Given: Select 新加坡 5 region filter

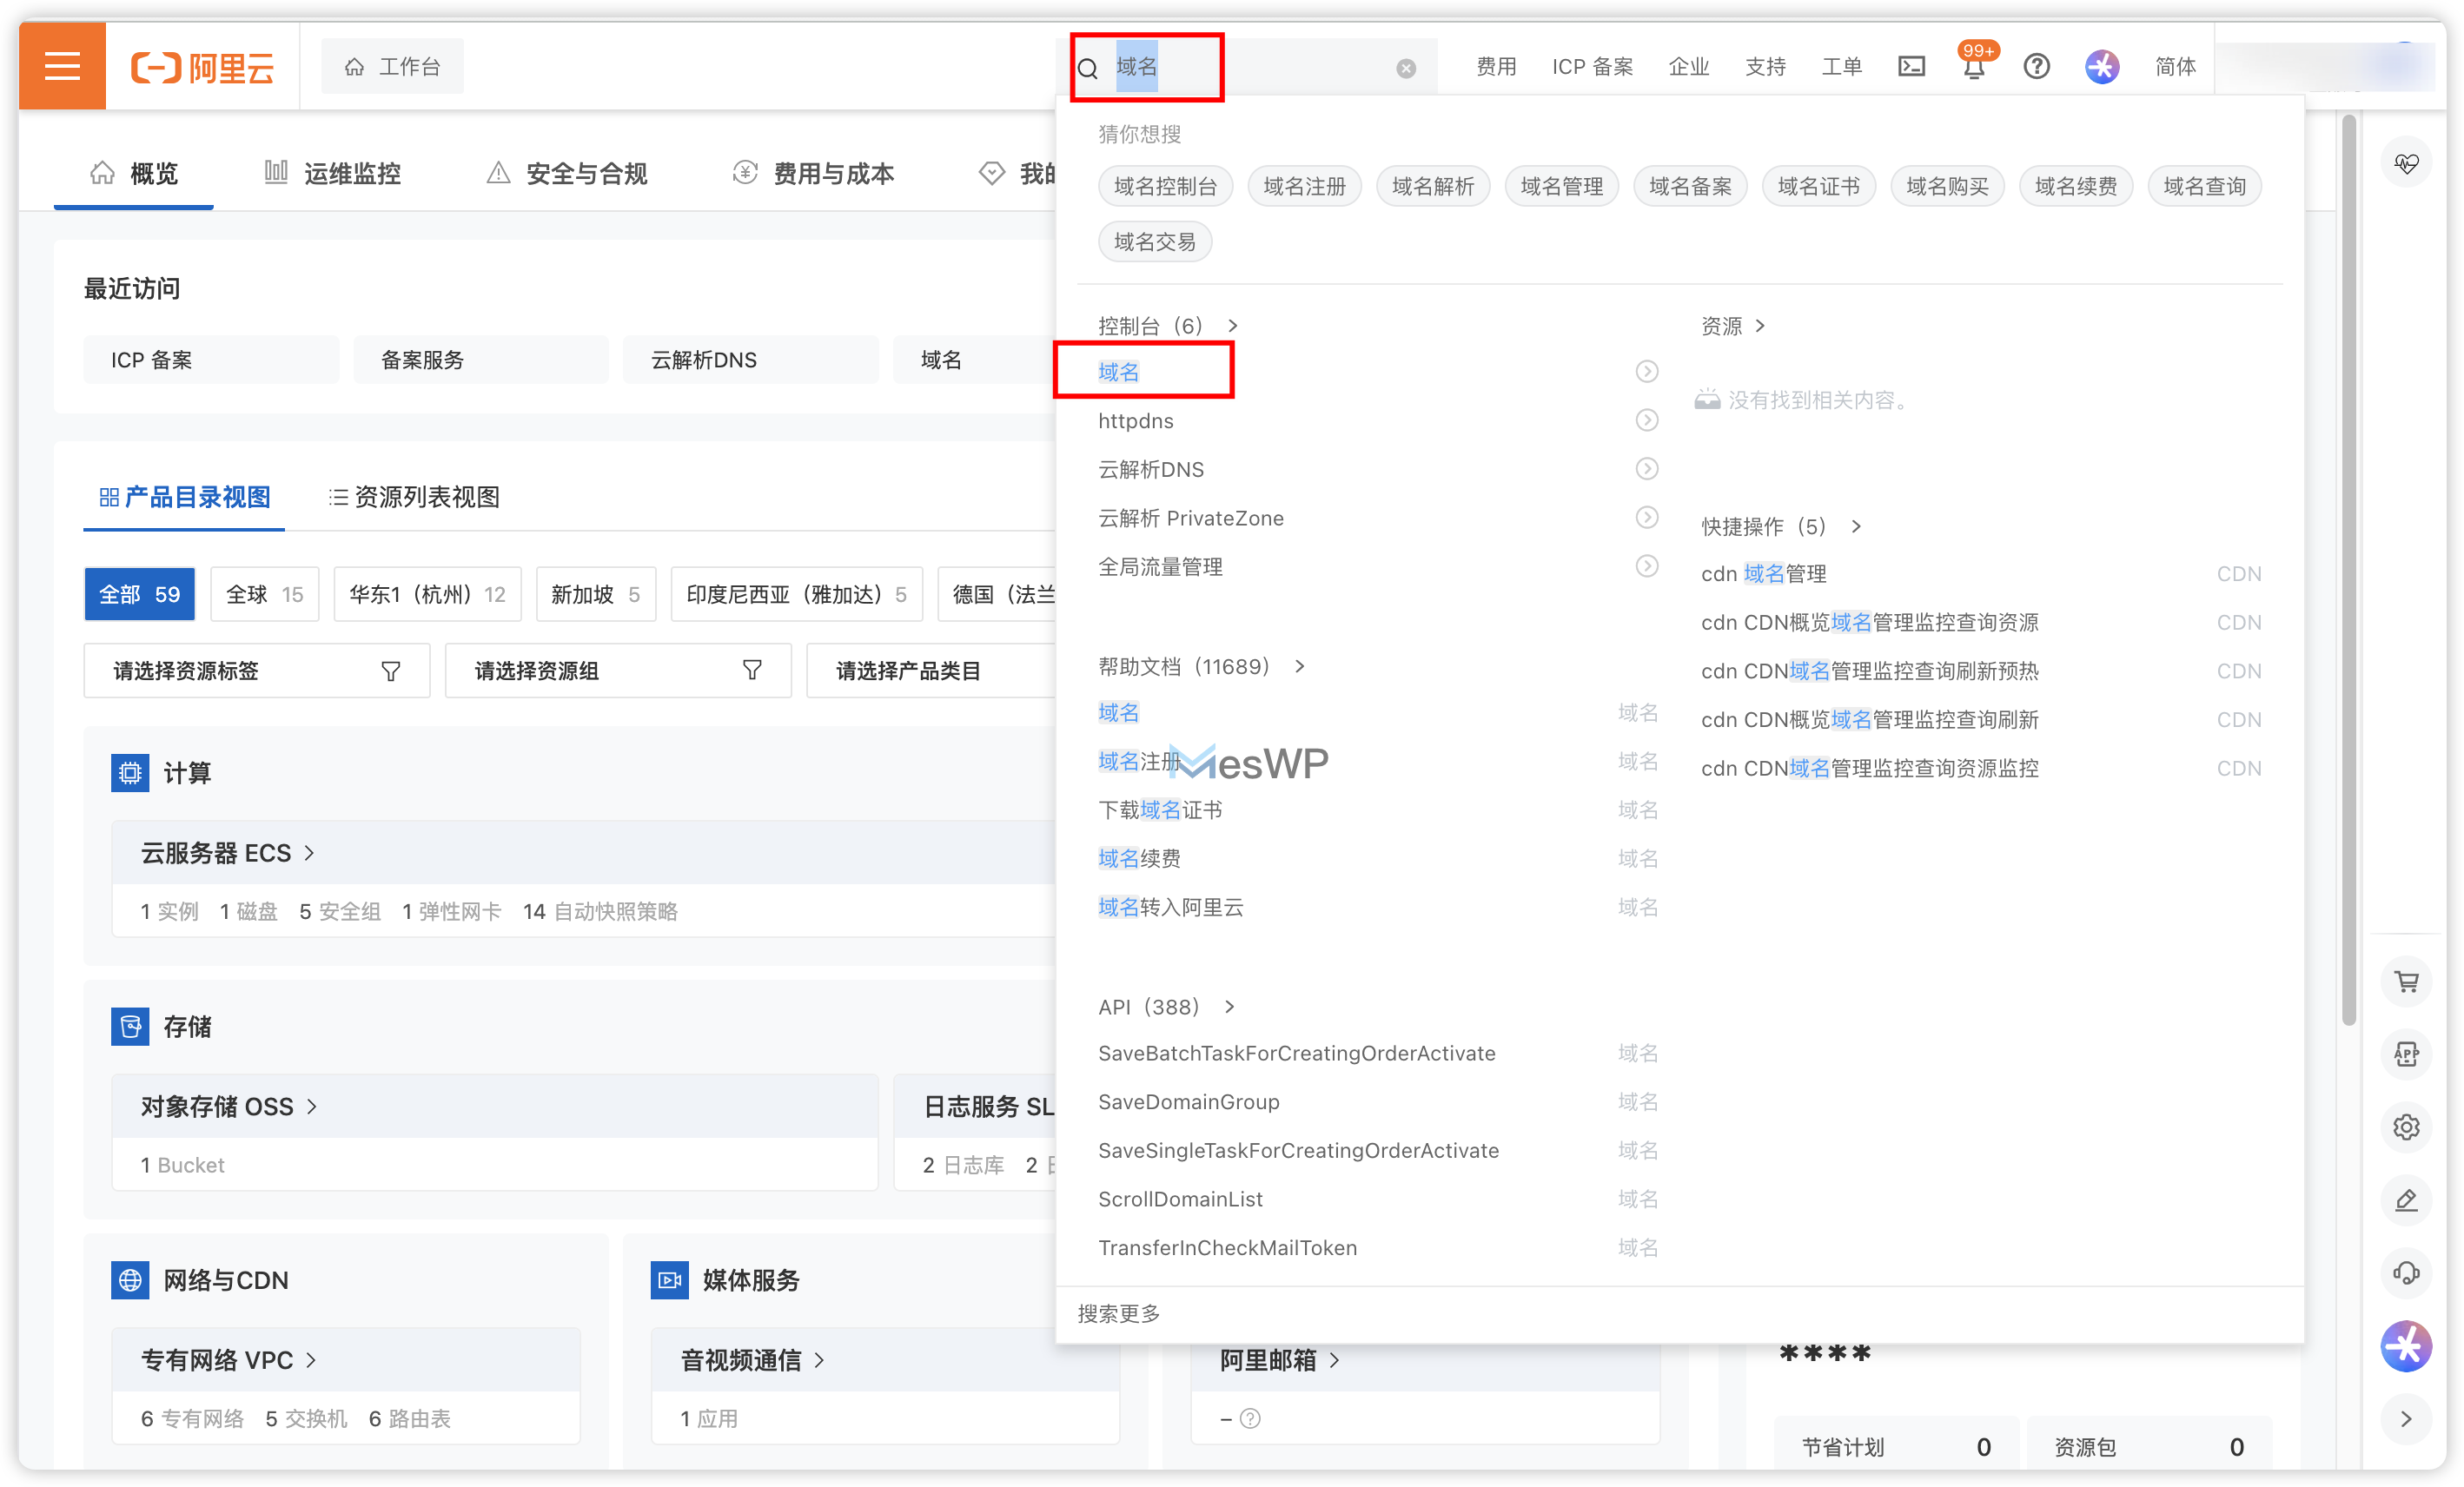Looking at the screenshot, I should 596,594.
